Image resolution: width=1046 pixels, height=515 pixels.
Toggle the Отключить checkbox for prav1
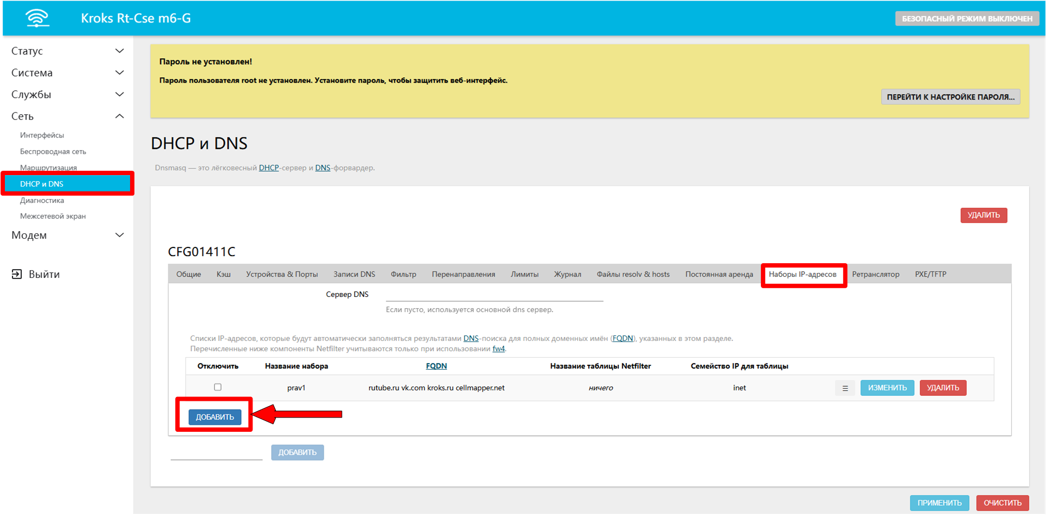pos(218,387)
